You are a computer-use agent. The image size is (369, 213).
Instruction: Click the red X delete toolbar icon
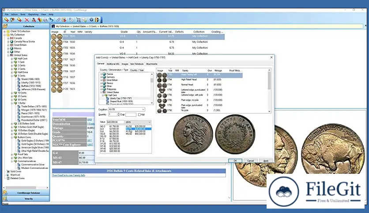coord(26,20)
